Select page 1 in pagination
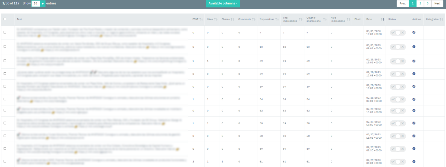 click(x=412, y=4)
